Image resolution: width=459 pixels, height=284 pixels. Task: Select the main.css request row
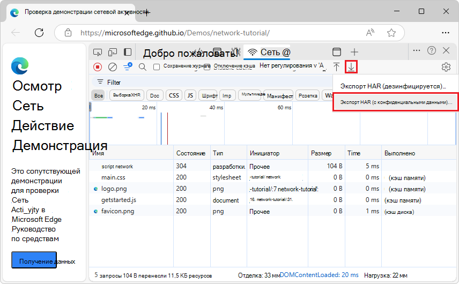click(x=272, y=177)
